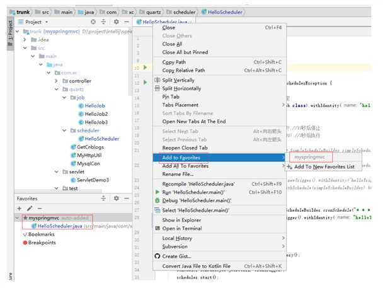
Task: Choose Add To New Favorites List
Action: 323,167
